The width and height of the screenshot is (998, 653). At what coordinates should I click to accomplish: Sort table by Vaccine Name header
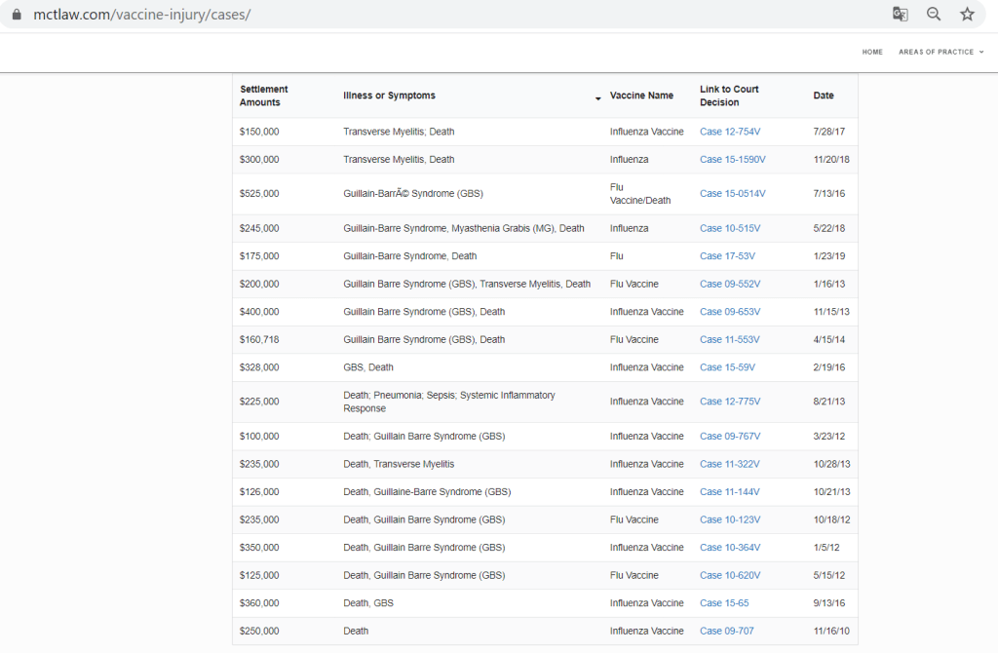coord(641,96)
